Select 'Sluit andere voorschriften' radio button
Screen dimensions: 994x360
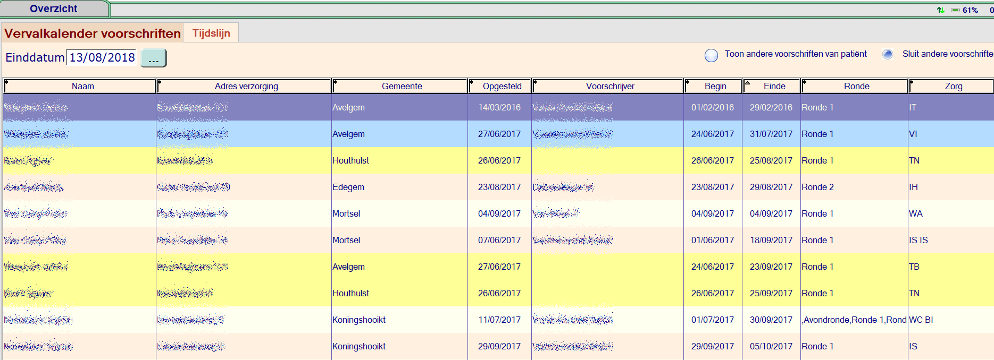pos(888,54)
